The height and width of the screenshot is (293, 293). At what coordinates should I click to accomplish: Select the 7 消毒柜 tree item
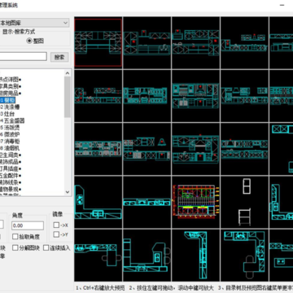point(10,141)
